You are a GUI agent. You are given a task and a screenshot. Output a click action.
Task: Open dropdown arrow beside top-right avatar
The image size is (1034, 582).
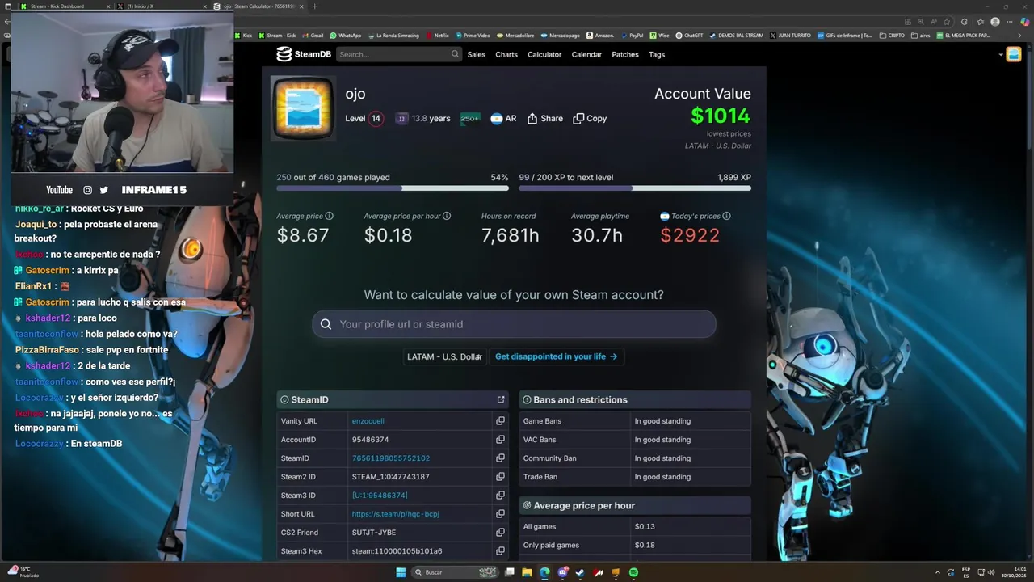click(1001, 55)
